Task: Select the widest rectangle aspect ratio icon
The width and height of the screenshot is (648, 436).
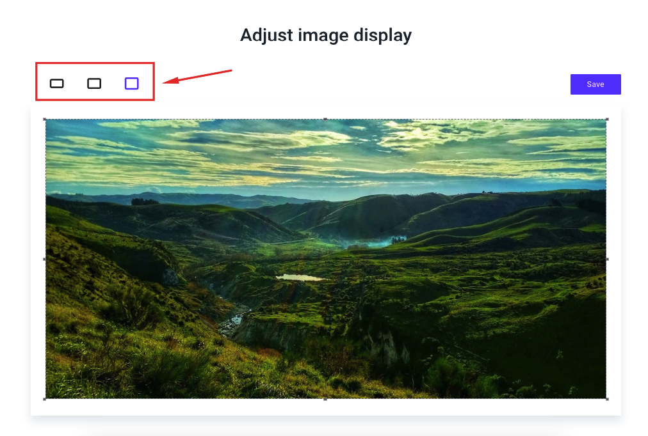Action: [x=56, y=84]
